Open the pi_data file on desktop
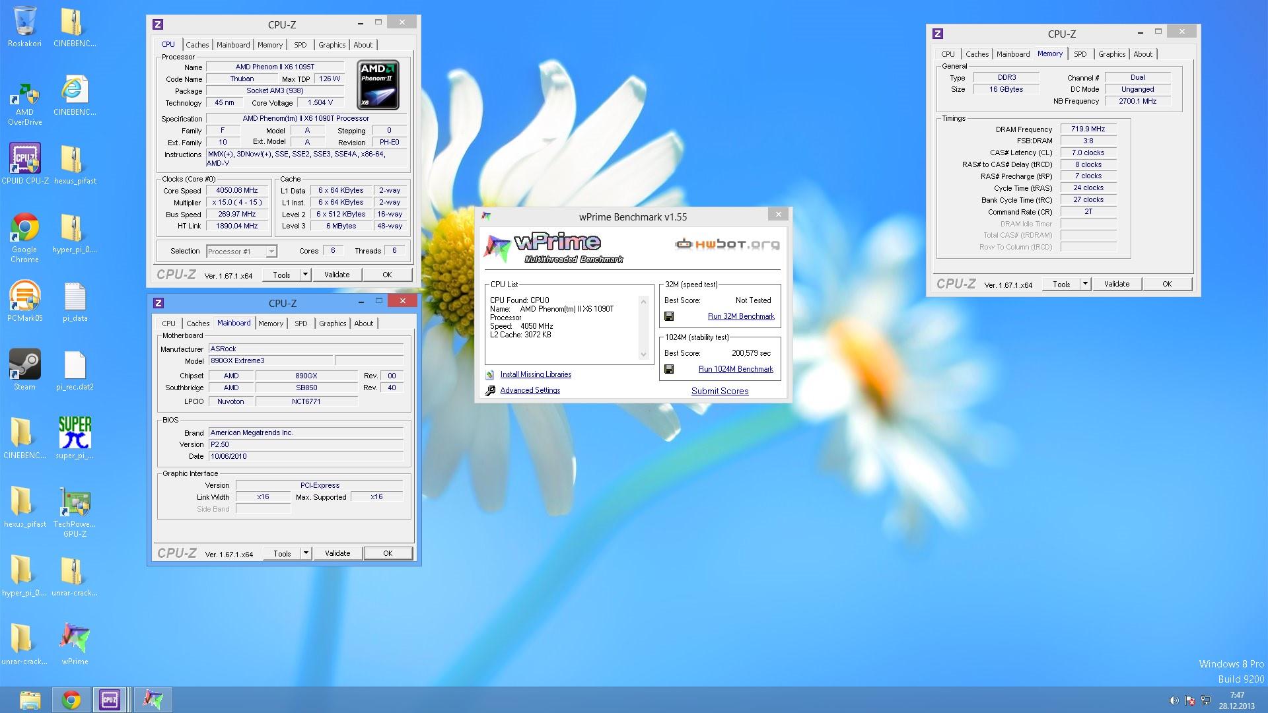The height and width of the screenshot is (713, 1268). pyautogui.click(x=75, y=301)
